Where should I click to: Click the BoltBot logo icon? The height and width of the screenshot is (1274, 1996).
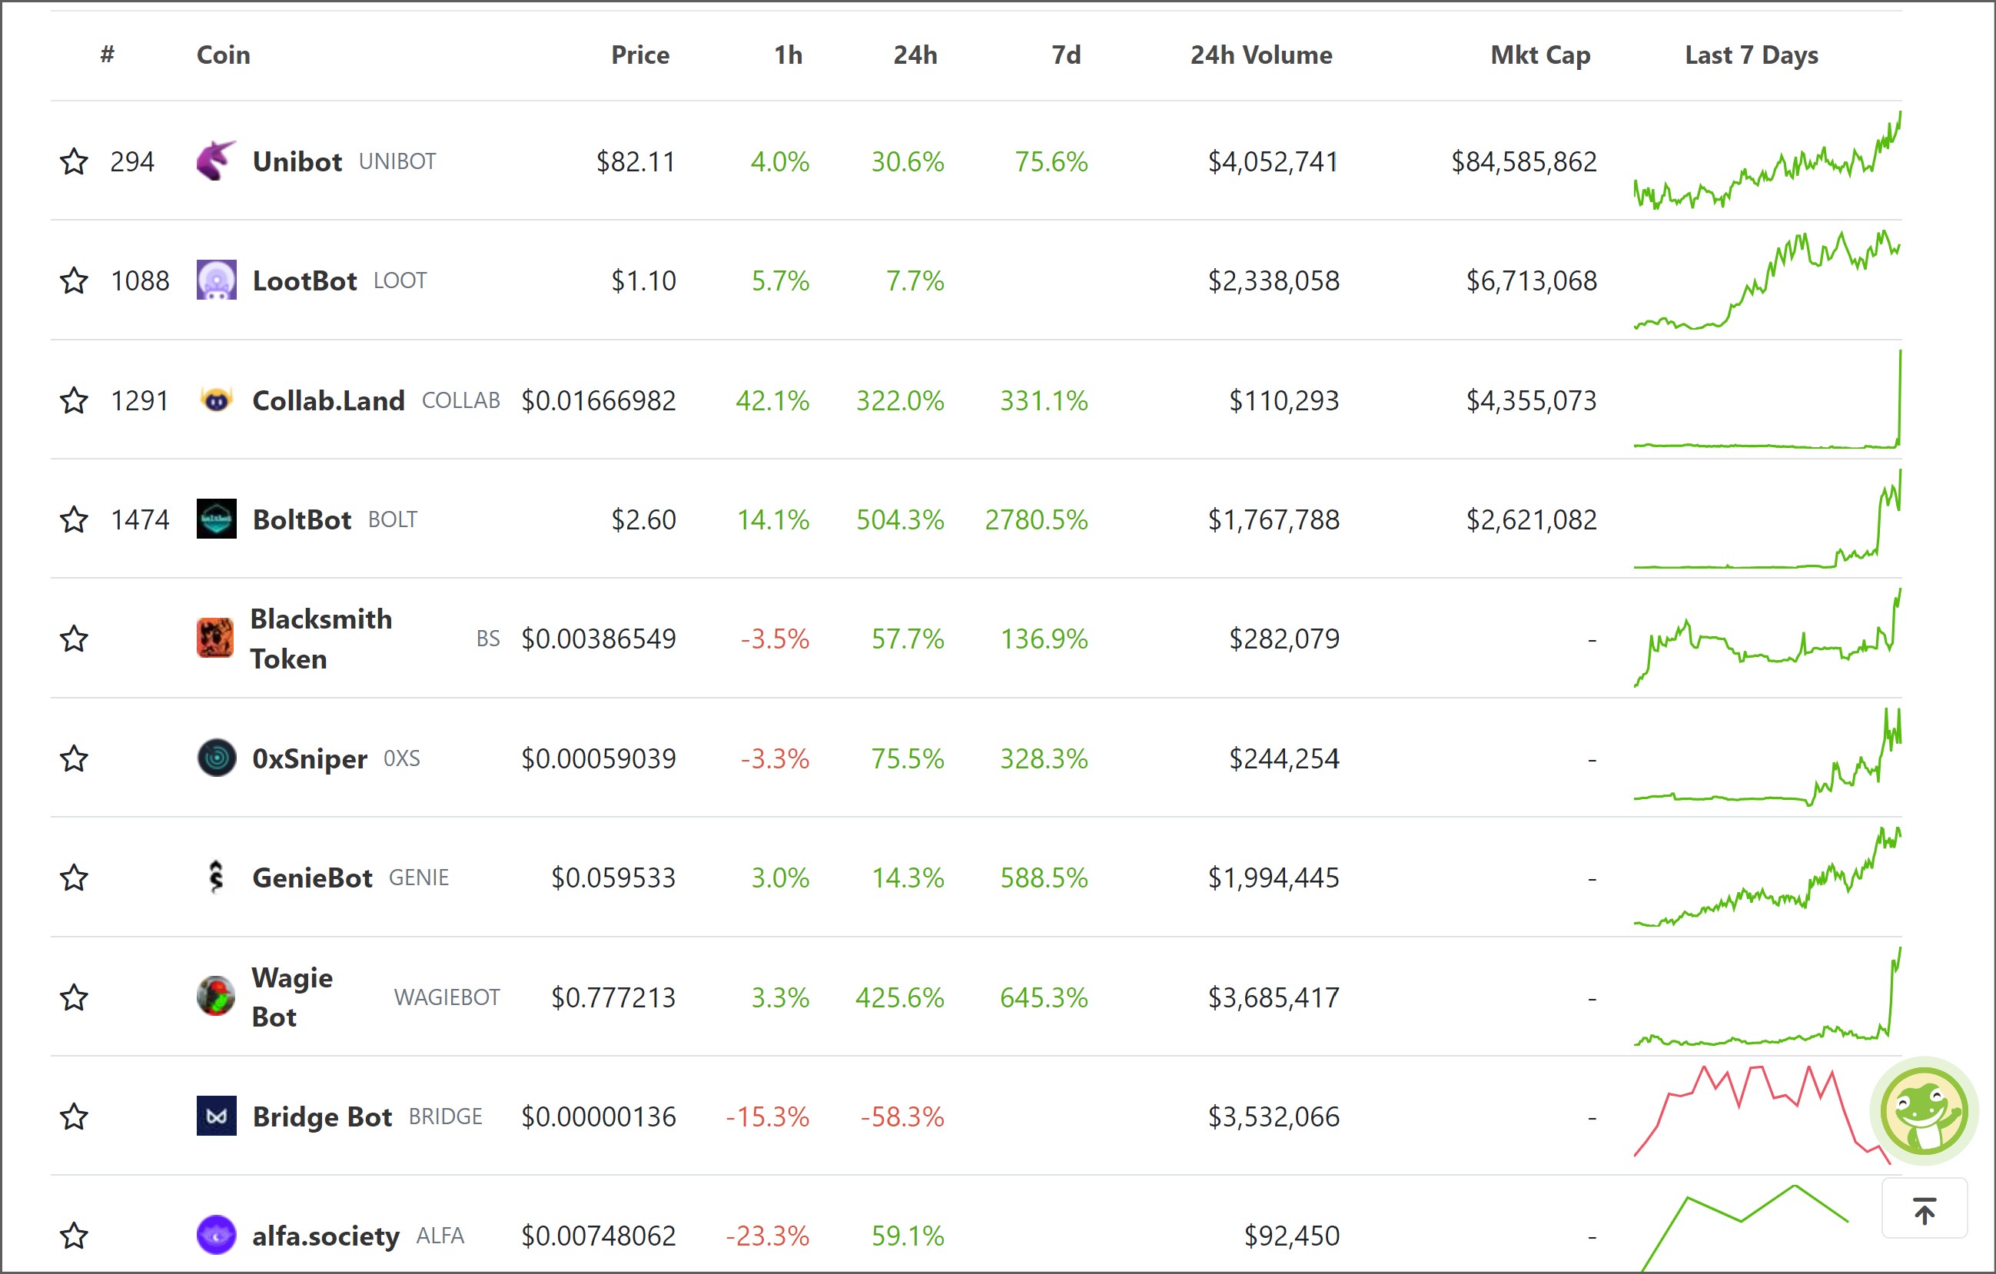216,519
